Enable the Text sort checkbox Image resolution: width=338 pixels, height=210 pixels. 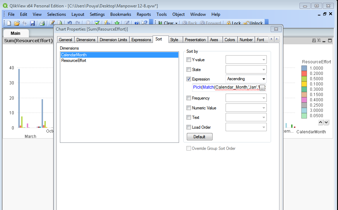coord(189,117)
